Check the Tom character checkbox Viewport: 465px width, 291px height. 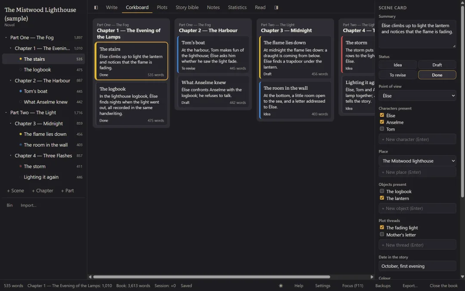tap(382, 129)
